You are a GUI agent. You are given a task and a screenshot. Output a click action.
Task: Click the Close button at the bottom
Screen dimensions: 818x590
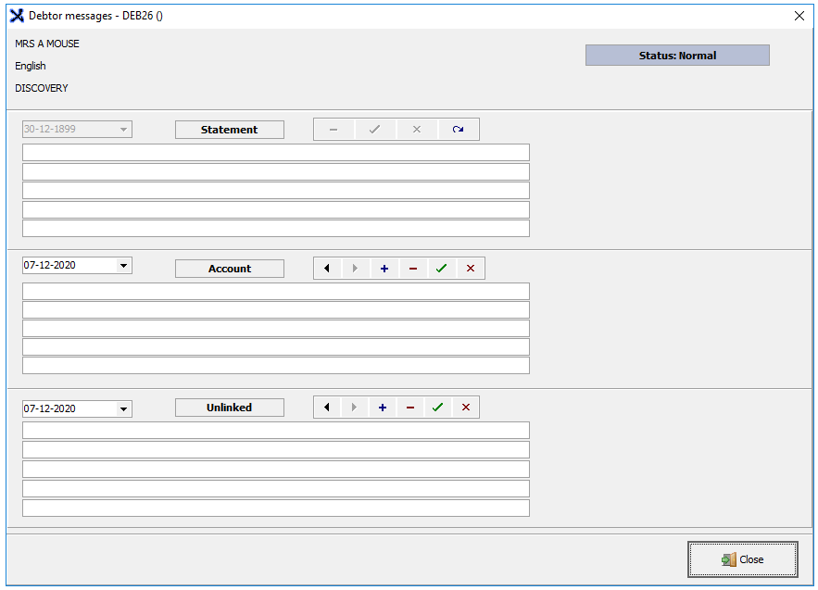coord(742,559)
